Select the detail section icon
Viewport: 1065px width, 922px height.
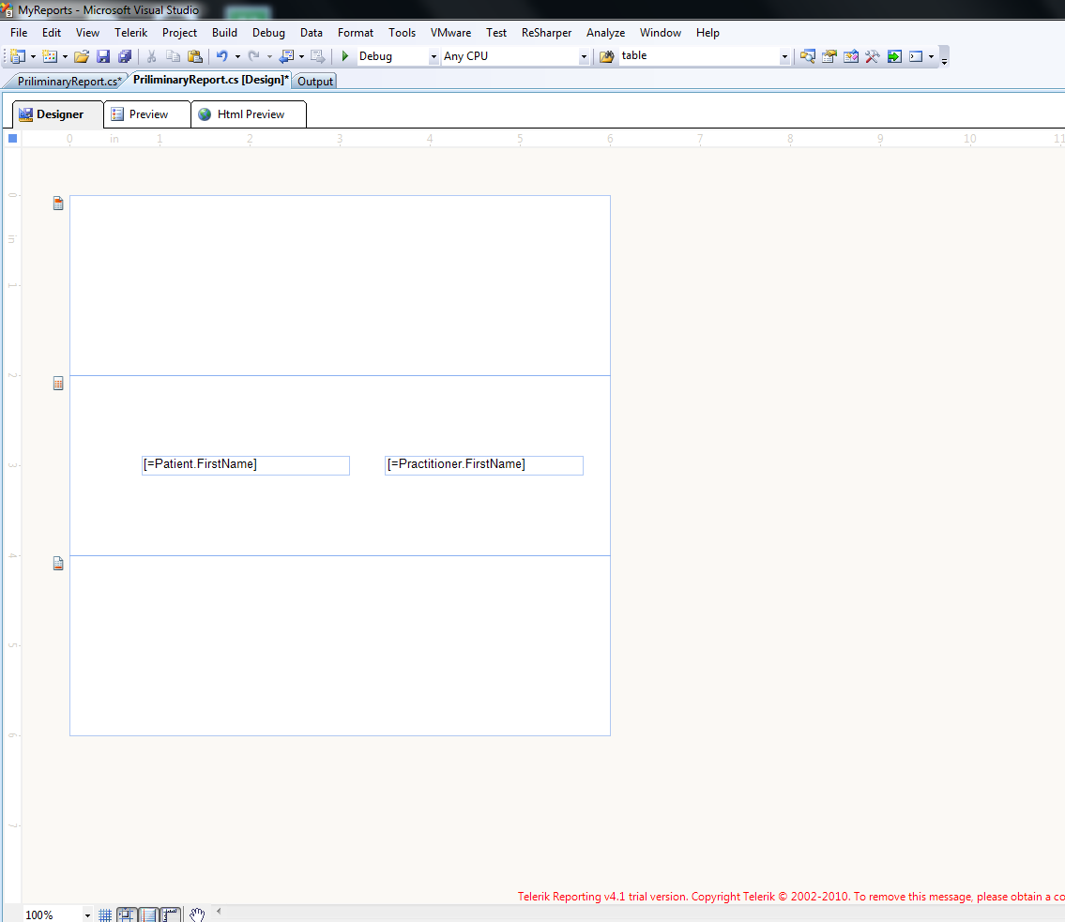(x=58, y=384)
